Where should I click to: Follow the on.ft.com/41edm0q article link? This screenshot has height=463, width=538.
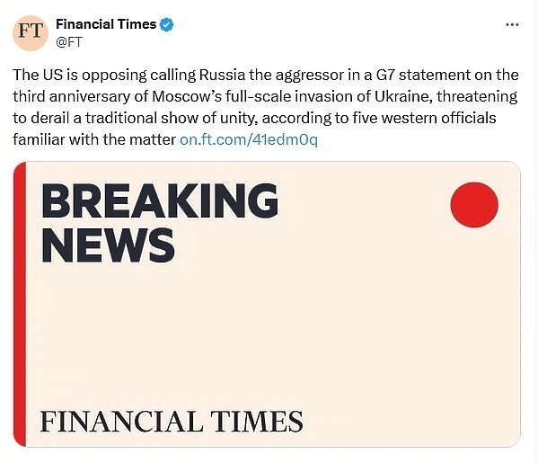[x=249, y=139]
